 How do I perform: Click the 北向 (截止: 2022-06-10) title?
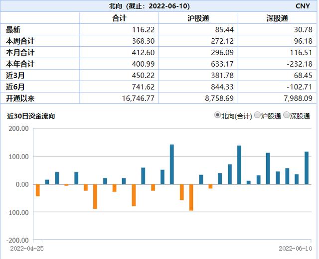tap(150, 6)
